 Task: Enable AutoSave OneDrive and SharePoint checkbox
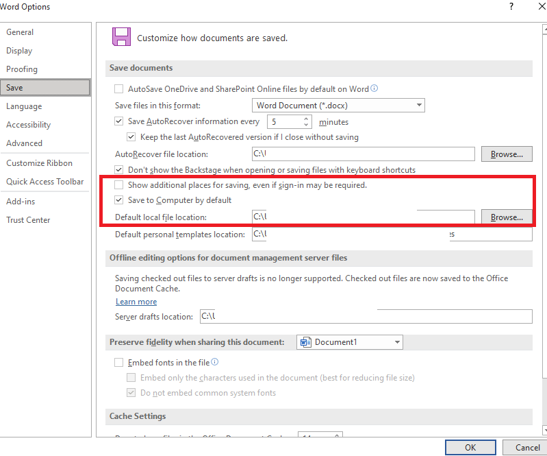coord(118,88)
